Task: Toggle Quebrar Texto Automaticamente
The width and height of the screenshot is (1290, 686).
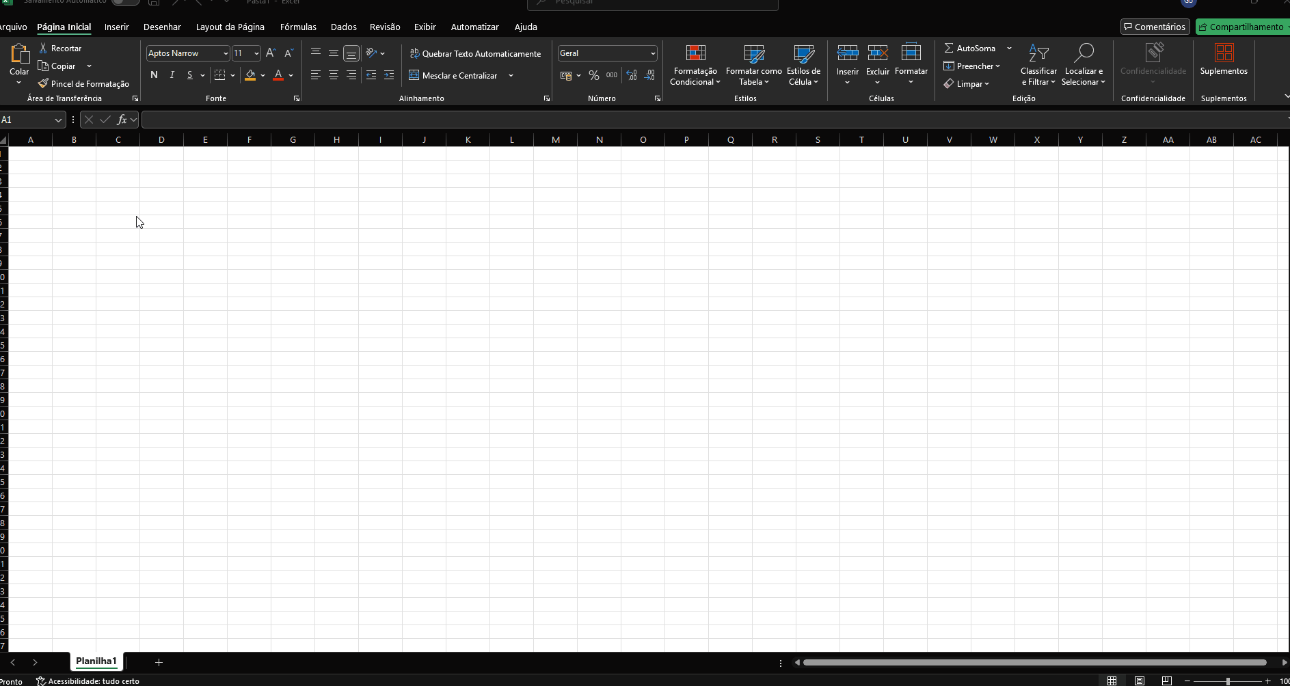Action: [475, 53]
